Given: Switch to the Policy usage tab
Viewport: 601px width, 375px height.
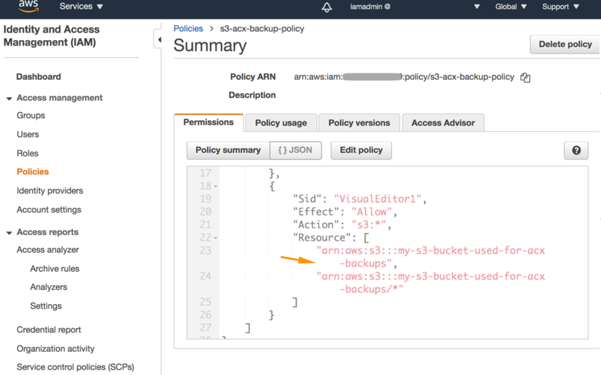Looking at the screenshot, I should pyautogui.click(x=281, y=123).
